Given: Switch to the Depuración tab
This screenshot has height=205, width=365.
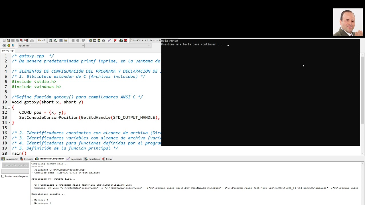Looking at the screenshot, I should pyautogui.click(x=74, y=159).
